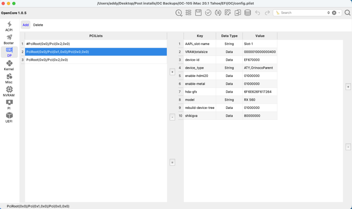The height and width of the screenshot is (209, 352).
Task: Click the magnifier search icon
Action: (x=347, y=13)
